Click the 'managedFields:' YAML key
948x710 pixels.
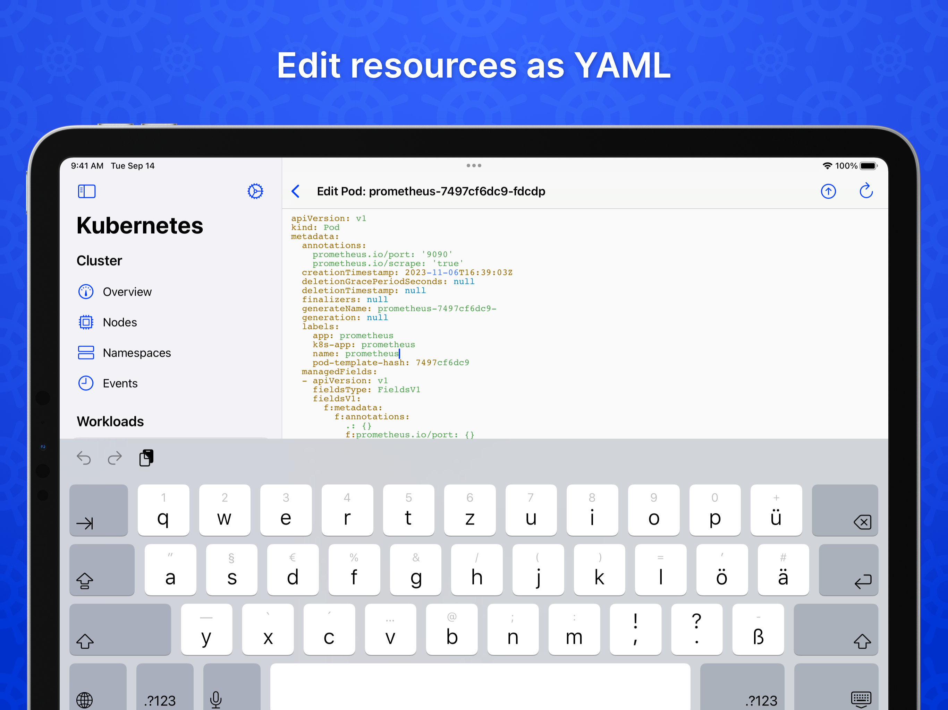pos(339,372)
